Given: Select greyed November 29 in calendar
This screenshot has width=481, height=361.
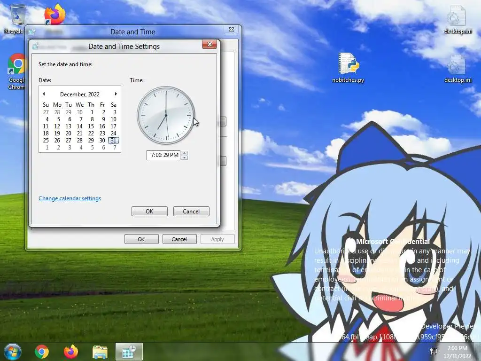Looking at the screenshot, I should [x=69, y=112].
